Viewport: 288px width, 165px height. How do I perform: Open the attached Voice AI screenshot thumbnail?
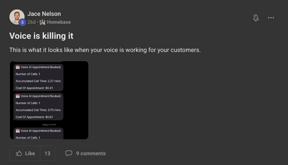coord(49,100)
